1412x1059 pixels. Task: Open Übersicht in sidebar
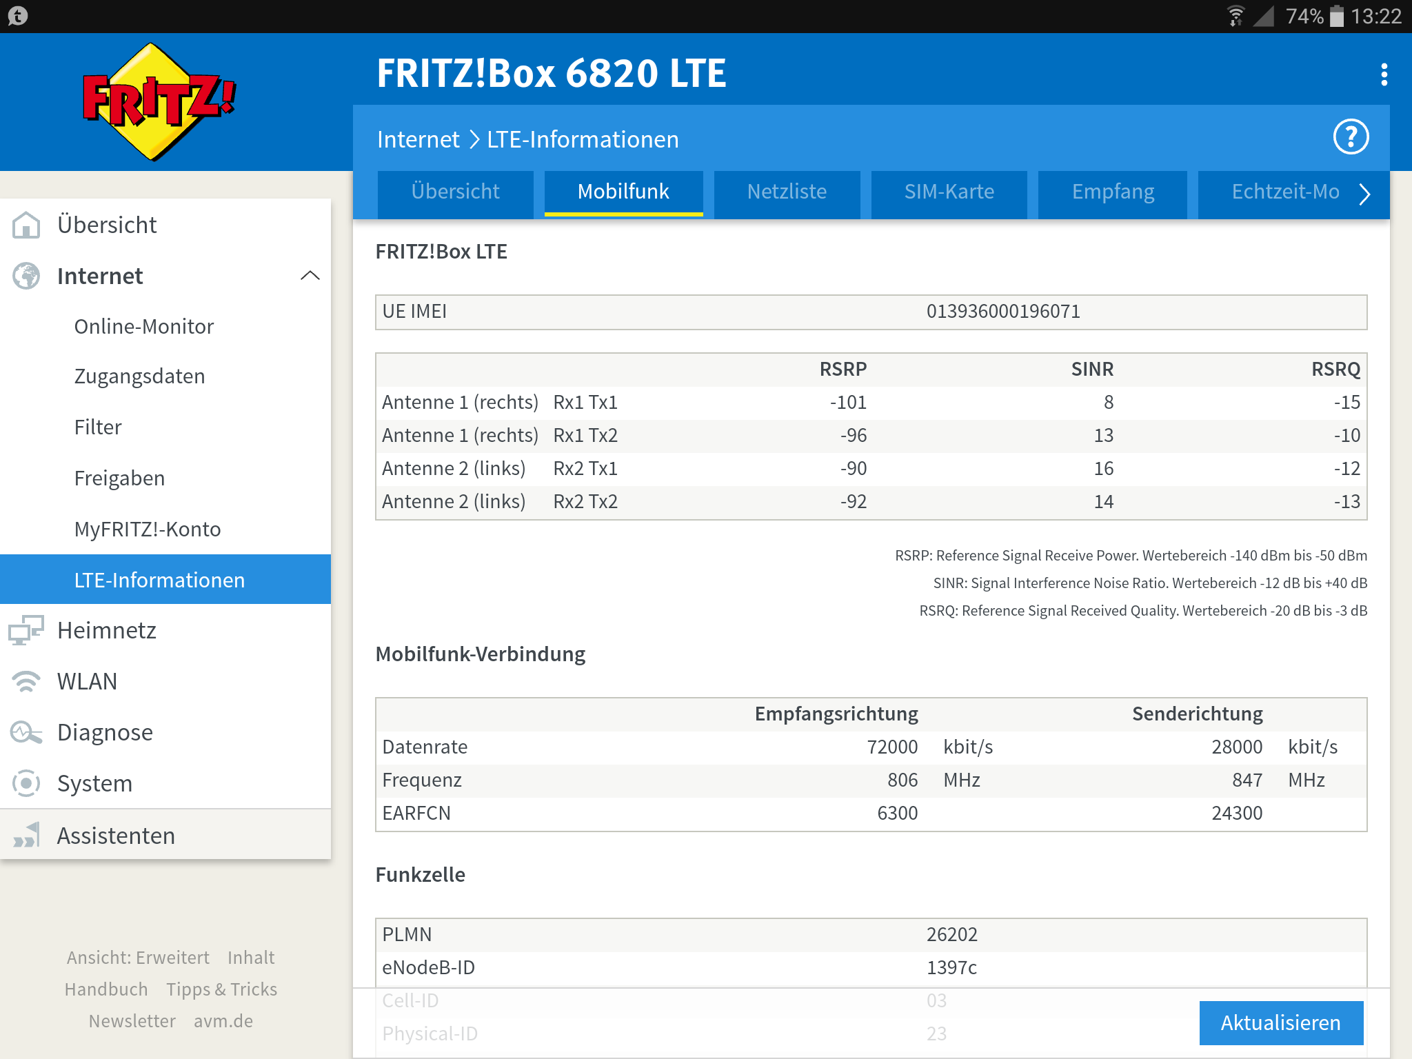(165, 225)
